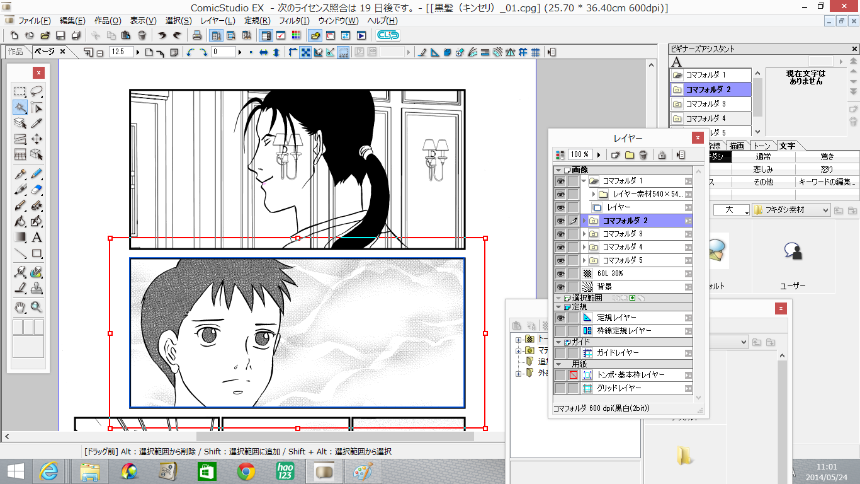860x484 pixels.
Task: Click the undo arrow icon
Action: point(162,35)
